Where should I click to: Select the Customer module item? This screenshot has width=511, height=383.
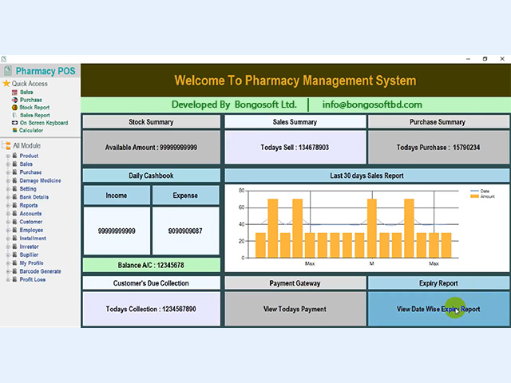click(31, 222)
